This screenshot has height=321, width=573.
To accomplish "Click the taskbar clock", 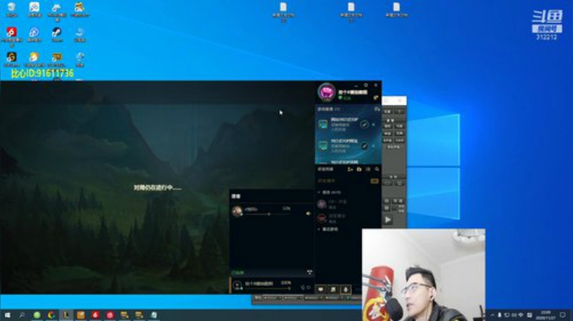I will 546,315.
